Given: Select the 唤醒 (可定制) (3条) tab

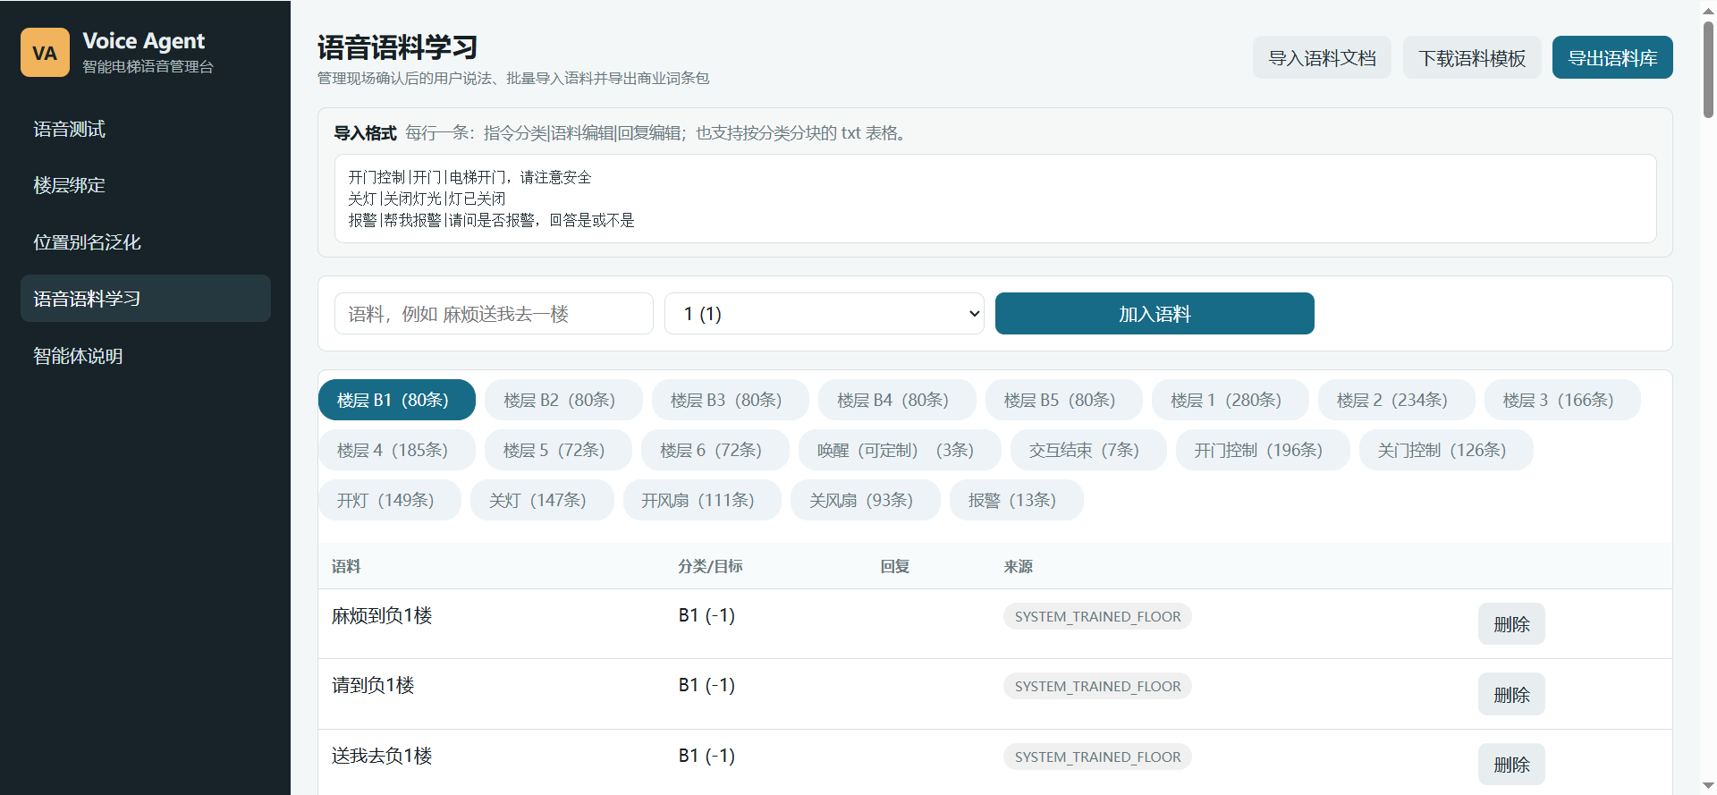Looking at the screenshot, I should click(x=900, y=450).
